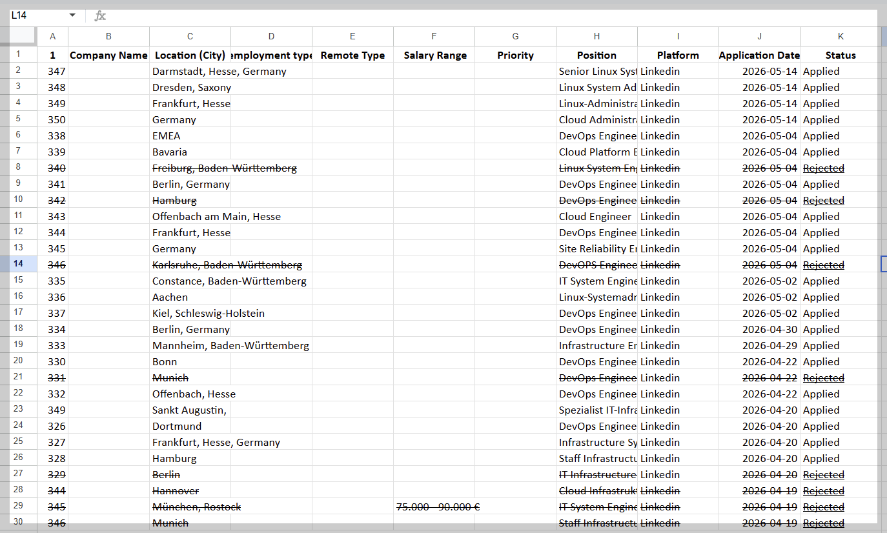Click the 'Platform' header cell
887x533 pixels.
(678, 55)
